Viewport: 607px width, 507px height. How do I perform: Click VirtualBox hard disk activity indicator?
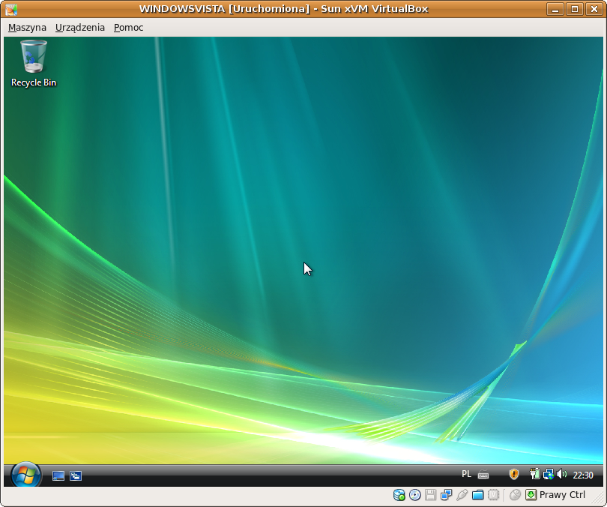(x=399, y=495)
